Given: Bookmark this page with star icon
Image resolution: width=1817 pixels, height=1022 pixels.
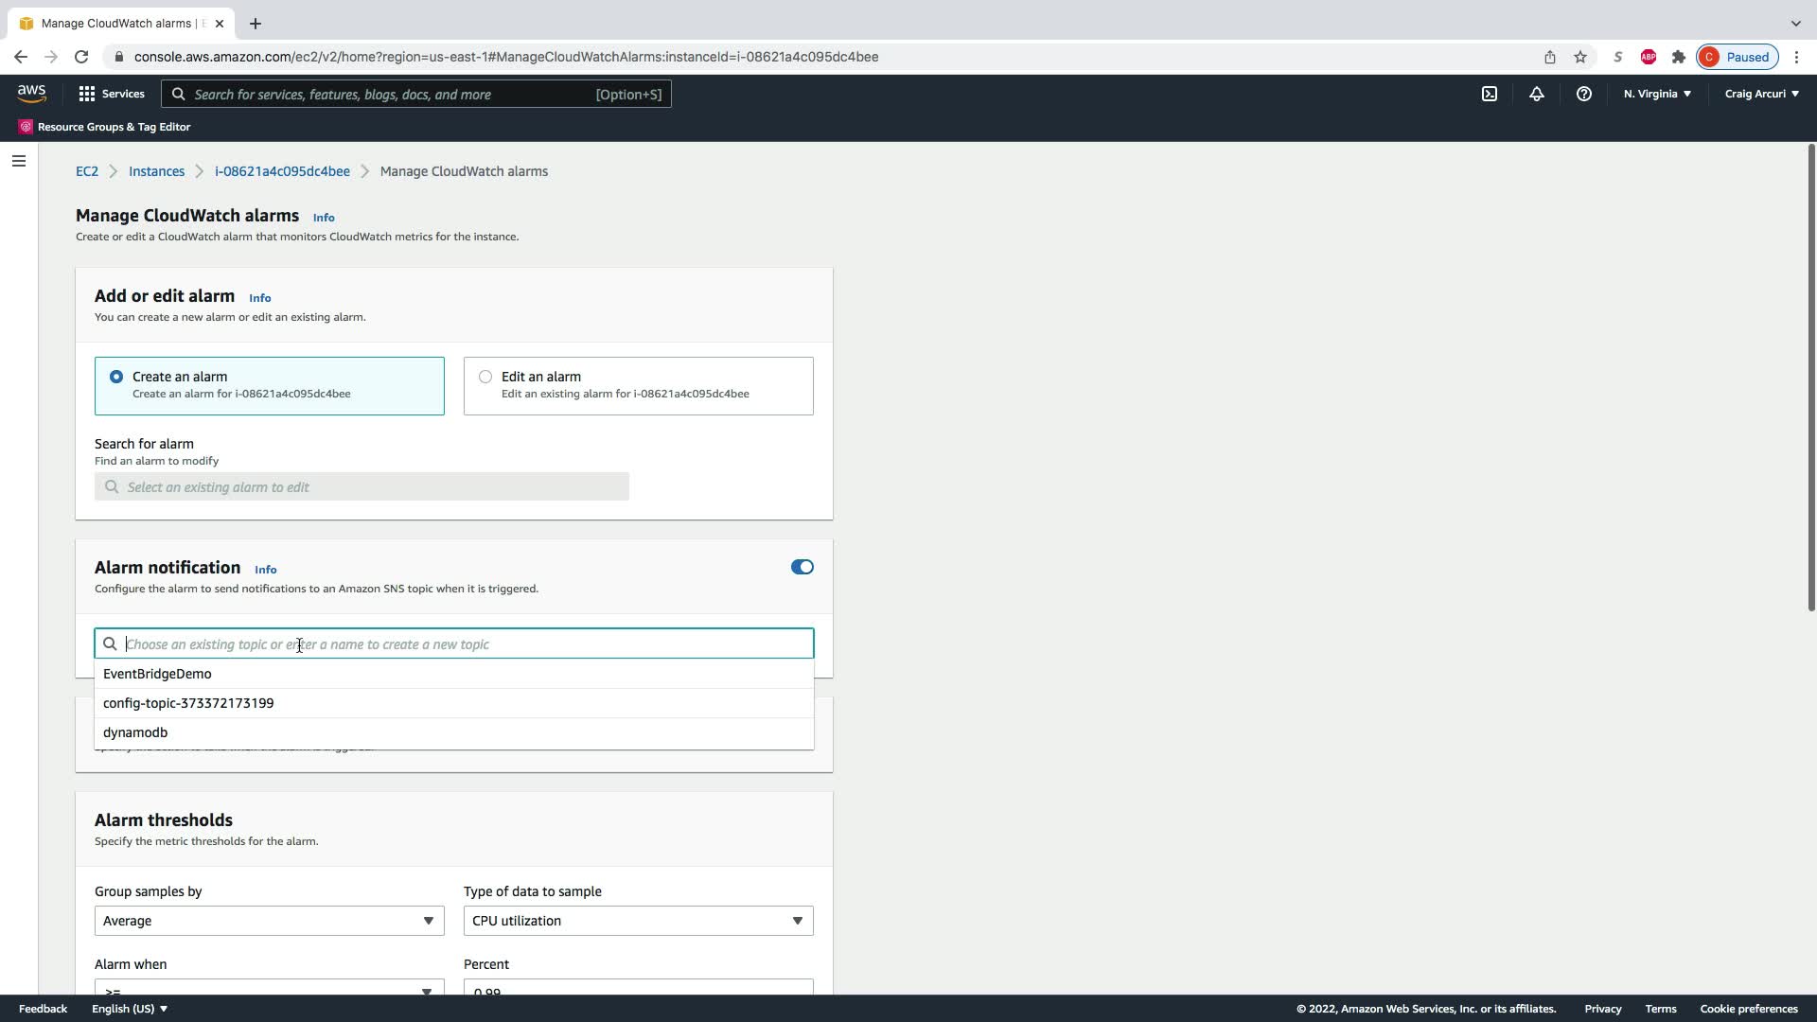Looking at the screenshot, I should pos(1579,57).
